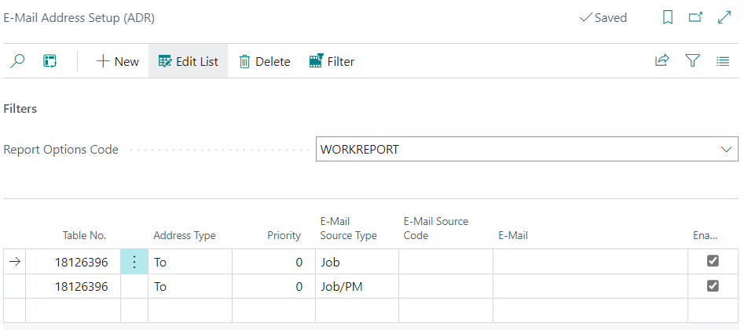The width and height of the screenshot is (748, 330).
Task: Switch to Edit List mode
Action: pyautogui.click(x=188, y=61)
